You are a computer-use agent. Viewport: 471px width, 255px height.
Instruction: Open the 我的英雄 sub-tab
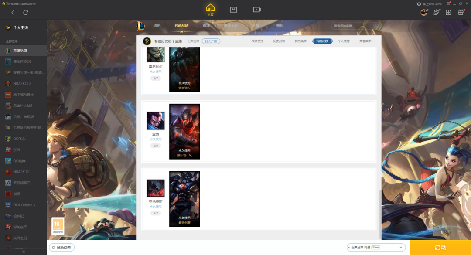click(300, 41)
